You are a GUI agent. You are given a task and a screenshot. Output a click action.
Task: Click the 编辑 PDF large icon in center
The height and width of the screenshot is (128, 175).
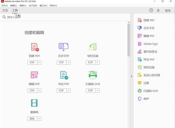(34, 75)
